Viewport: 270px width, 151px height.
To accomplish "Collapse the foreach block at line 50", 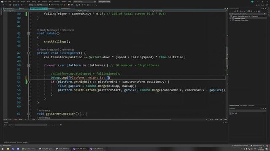I will [29, 65].
